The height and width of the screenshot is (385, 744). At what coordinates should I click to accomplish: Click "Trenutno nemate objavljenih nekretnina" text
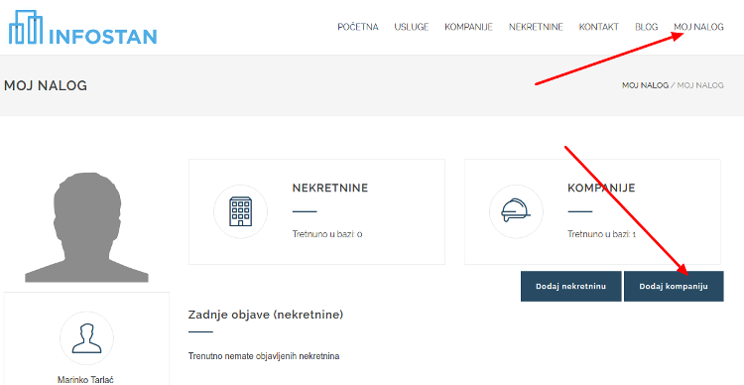tap(264, 356)
